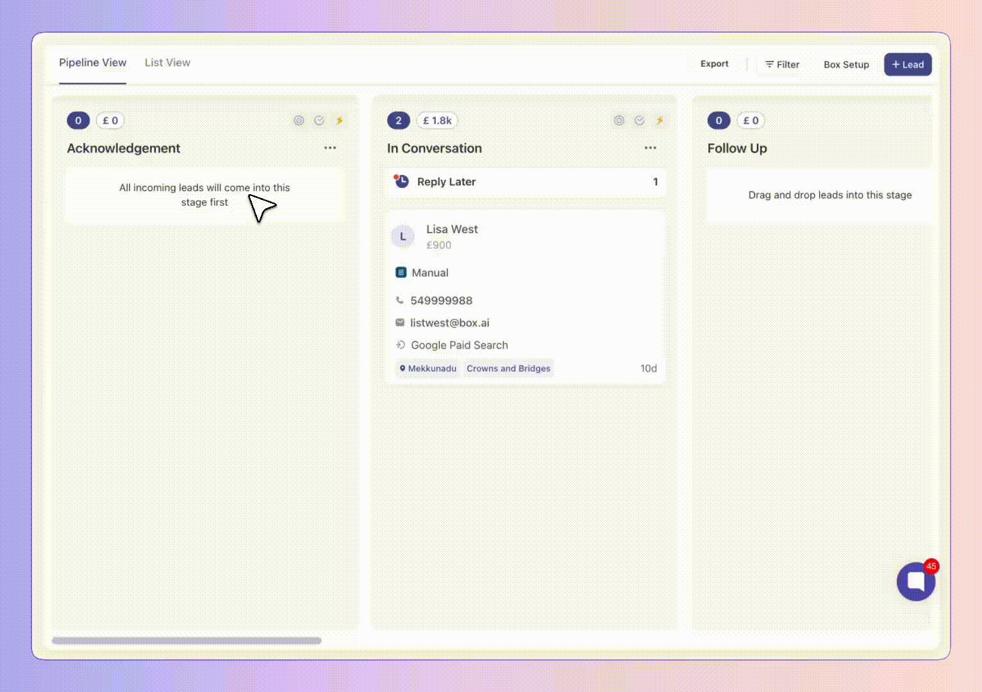Click the Crowns and Bridges tag

(508, 368)
